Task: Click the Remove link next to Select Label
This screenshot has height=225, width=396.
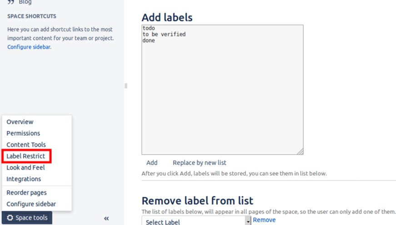Action: [264, 220]
